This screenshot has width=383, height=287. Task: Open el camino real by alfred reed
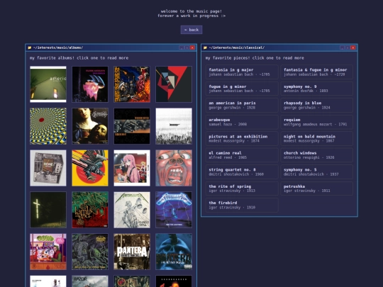point(242,155)
